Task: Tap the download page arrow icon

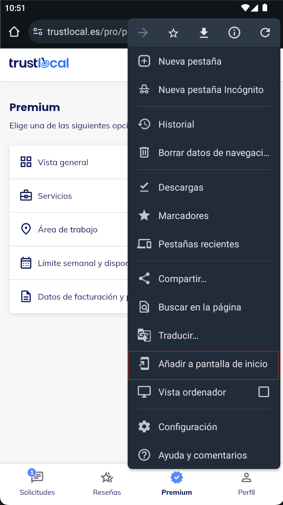Action: point(204,33)
